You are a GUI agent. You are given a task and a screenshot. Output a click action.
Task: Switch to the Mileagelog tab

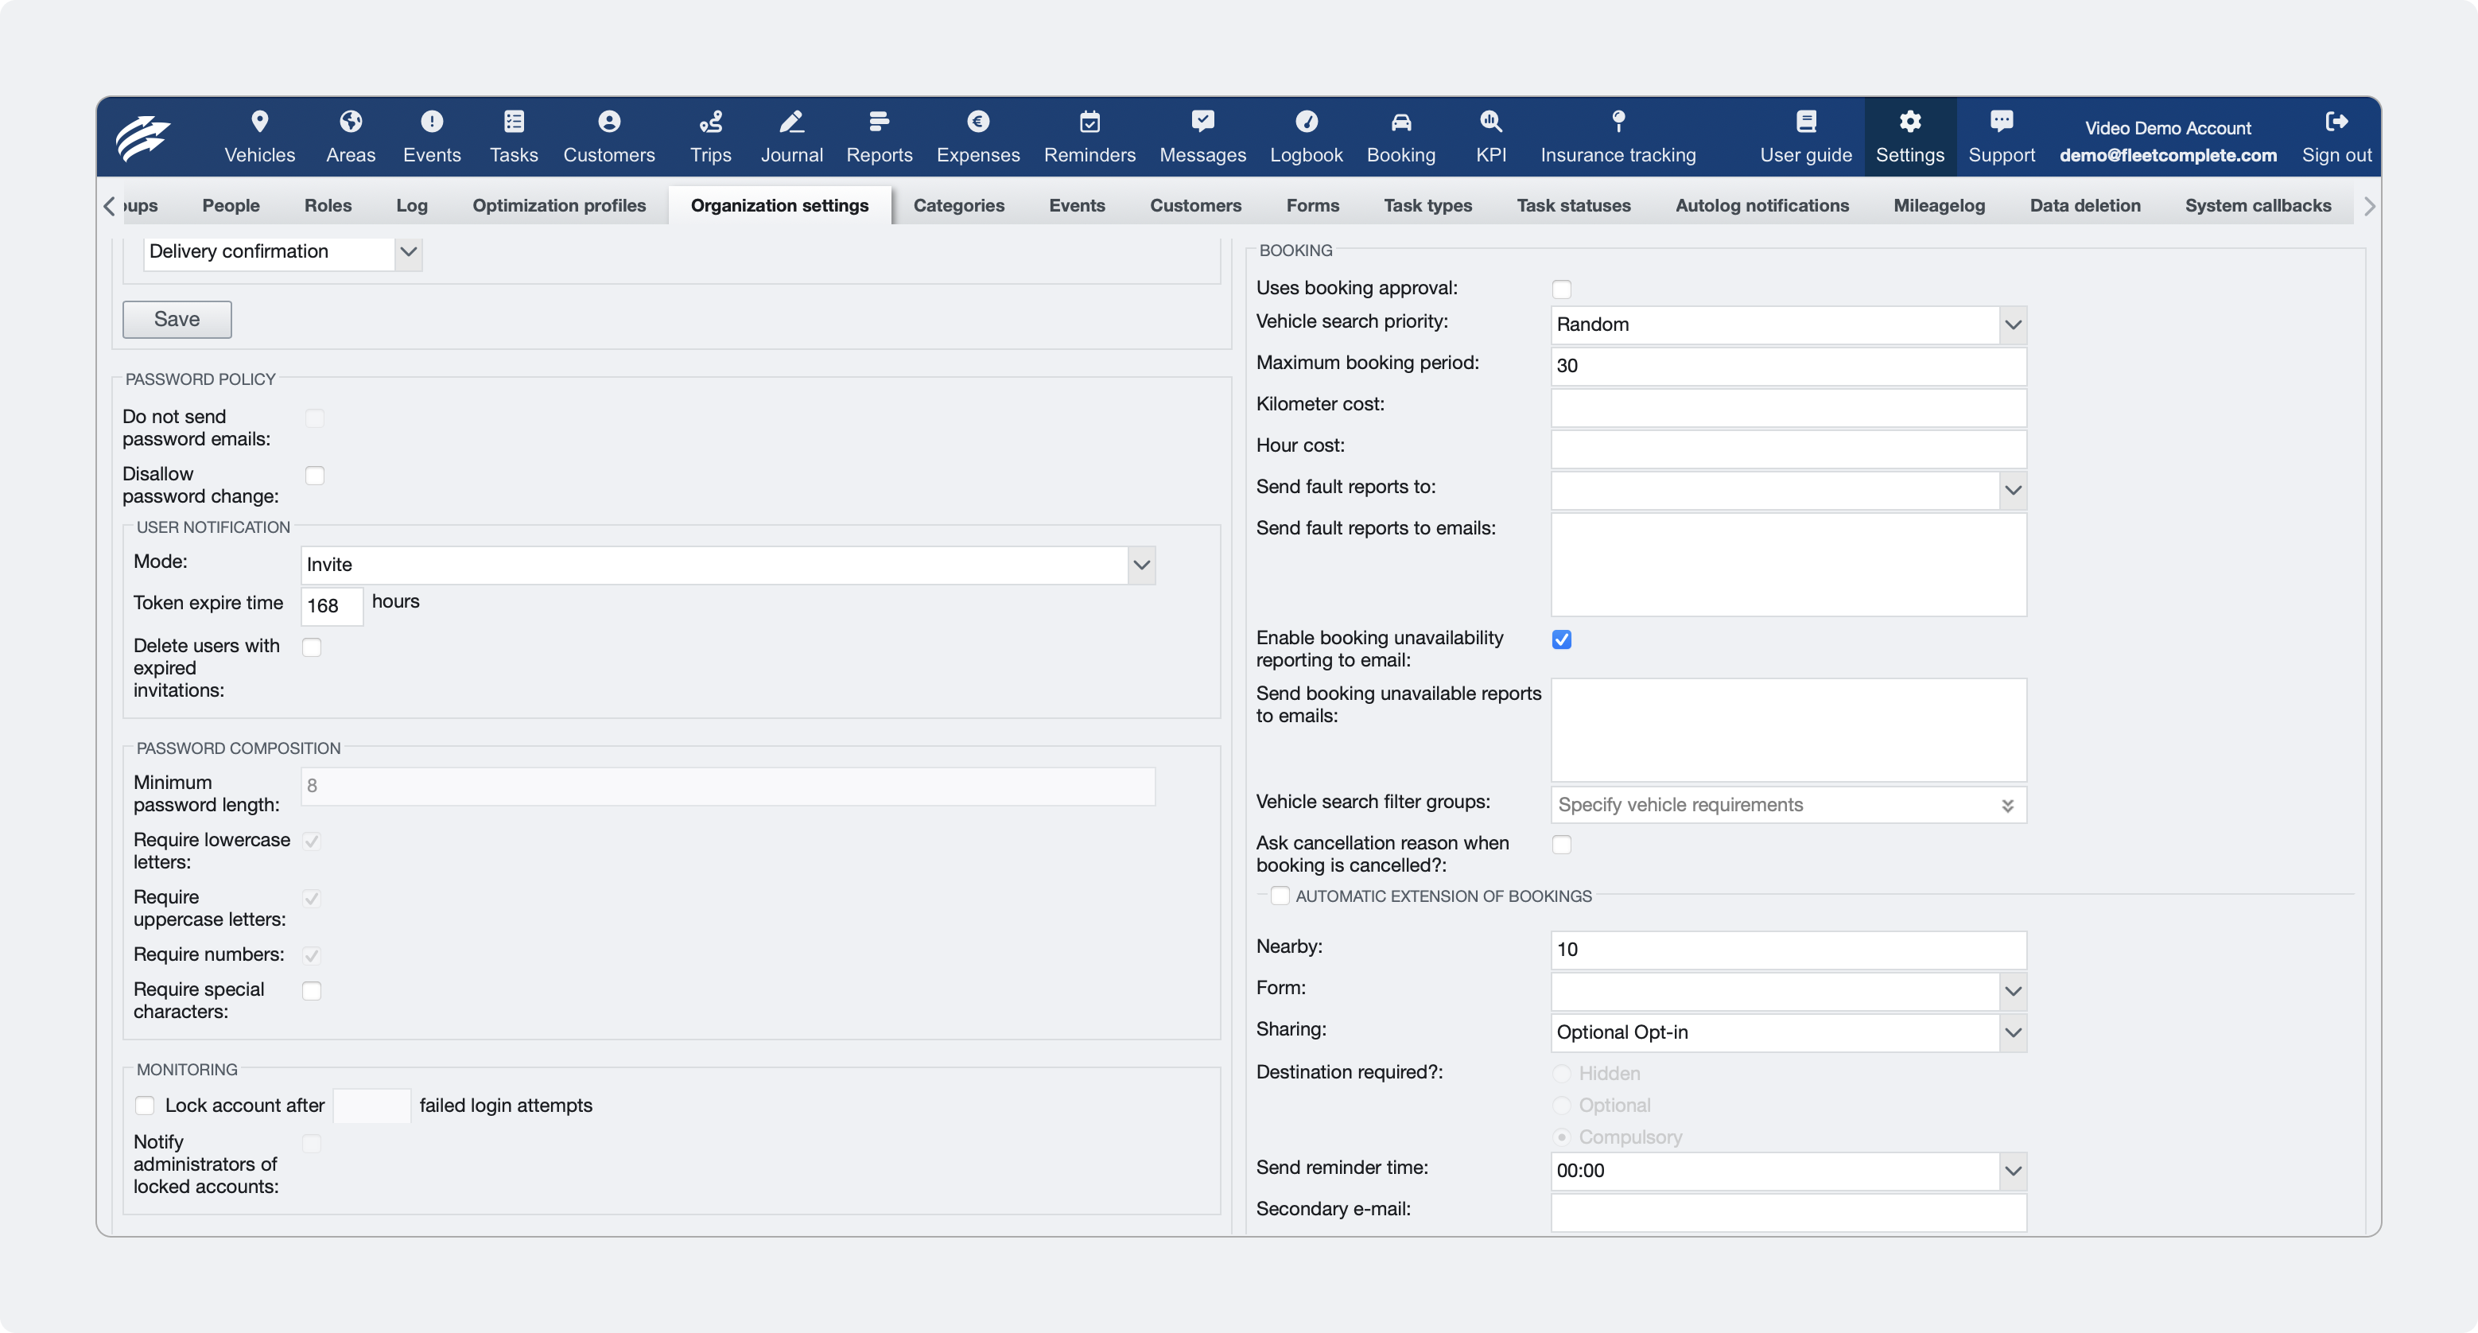point(1940,205)
